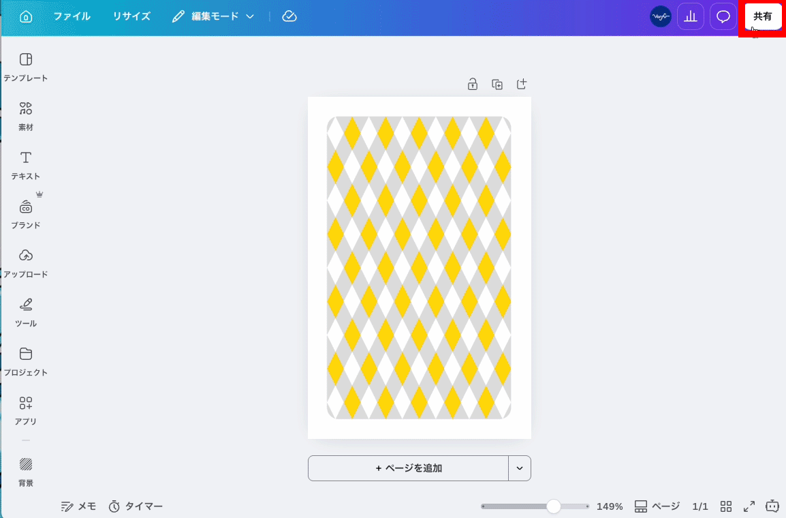Go to the Canva home icon
This screenshot has height=518, width=786.
(26, 16)
